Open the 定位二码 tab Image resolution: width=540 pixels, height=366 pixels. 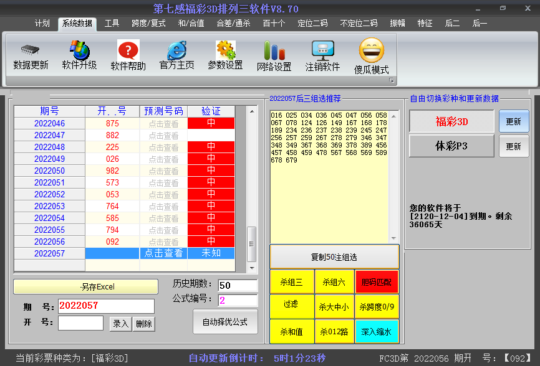tap(312, 24)
